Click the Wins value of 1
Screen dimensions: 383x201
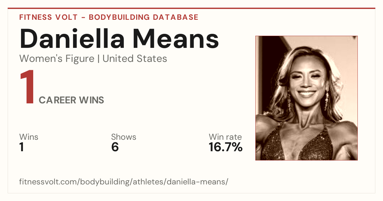coord(22,147)
